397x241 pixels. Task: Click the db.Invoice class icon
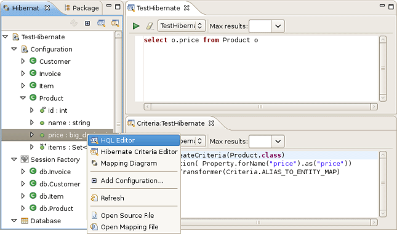coord(33,171)
